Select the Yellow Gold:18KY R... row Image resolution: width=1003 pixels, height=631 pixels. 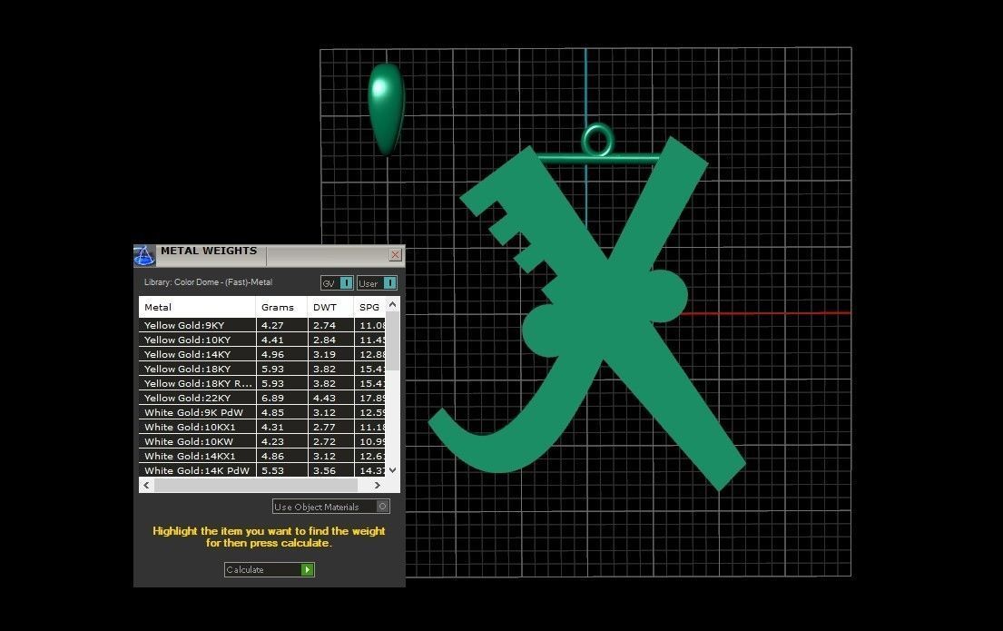click(x=262, y=383)
